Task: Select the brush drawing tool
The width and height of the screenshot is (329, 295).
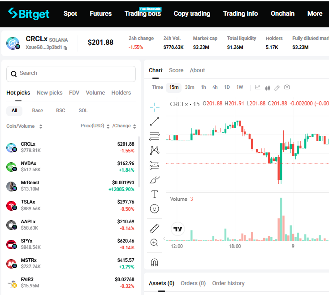Action: [x=155, y=180]
